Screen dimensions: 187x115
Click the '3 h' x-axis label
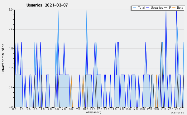[36, 109]
